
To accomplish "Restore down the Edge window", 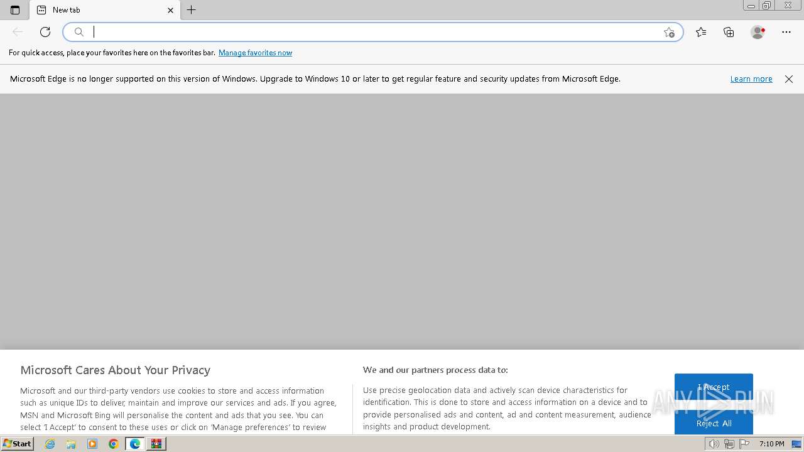I will pyautogui.click(x=767, y=6).
